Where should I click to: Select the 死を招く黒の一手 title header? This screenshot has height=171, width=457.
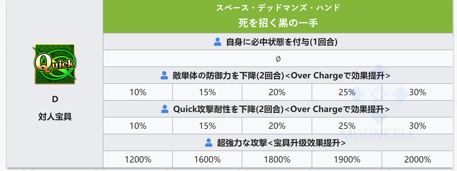pyautogui.click(x=278, y=23)
